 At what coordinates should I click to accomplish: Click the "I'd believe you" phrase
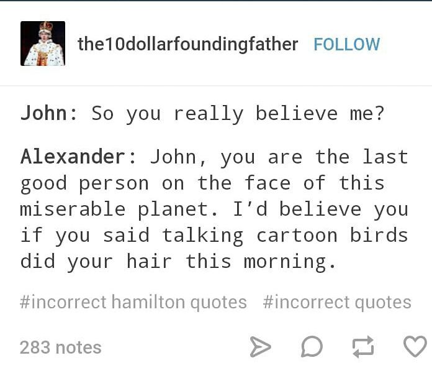click(x=321, y=209)
